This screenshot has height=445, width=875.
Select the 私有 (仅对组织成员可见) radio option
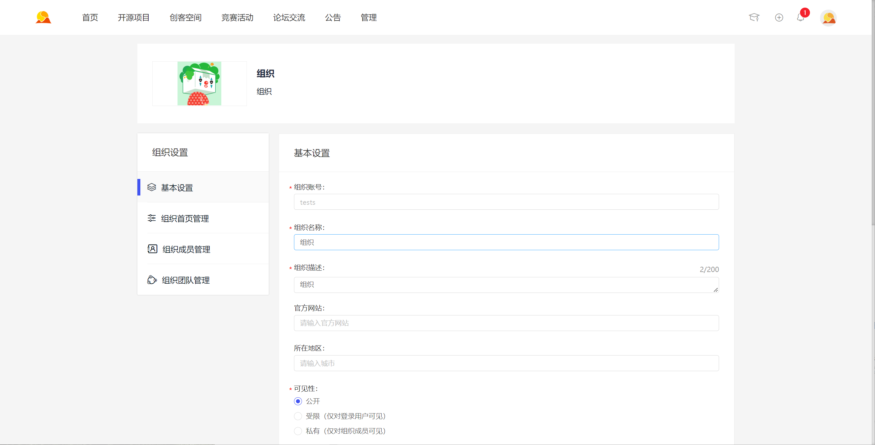coord(298,431)
